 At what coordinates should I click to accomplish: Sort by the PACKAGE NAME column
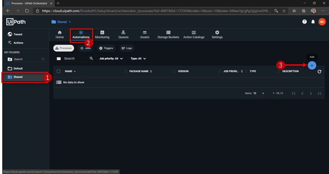tap(141, 71)
